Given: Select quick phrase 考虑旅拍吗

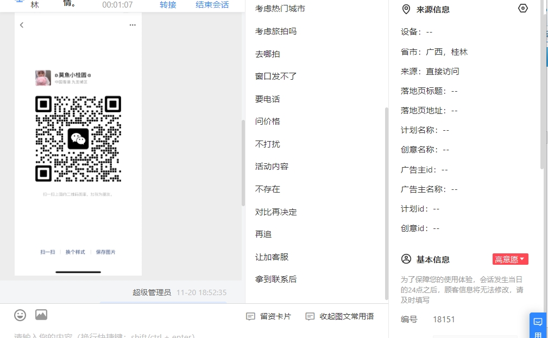Looking at the screenshot, I should pyautogui.click(x=276, y=31).
